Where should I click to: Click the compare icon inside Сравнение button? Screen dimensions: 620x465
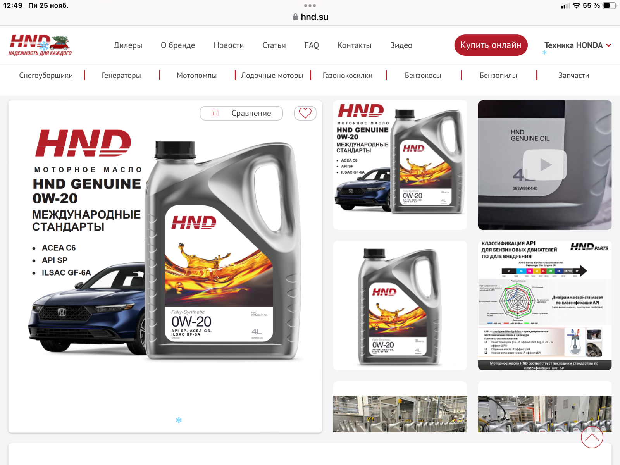pyautogui.click(x=215, y=113)
